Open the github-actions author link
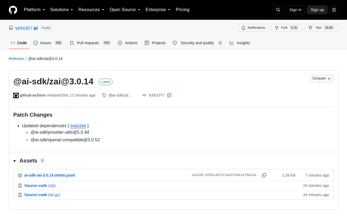347x217 pixels. 33,95
